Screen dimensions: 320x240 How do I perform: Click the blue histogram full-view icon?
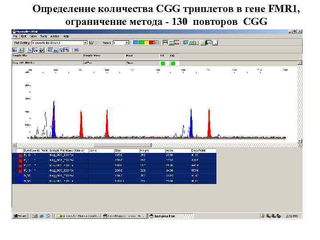tap(15, 50)
